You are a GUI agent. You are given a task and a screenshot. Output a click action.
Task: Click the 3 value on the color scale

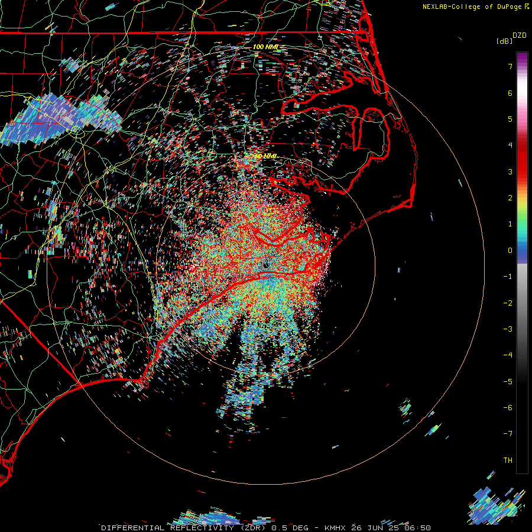point(510,171)
